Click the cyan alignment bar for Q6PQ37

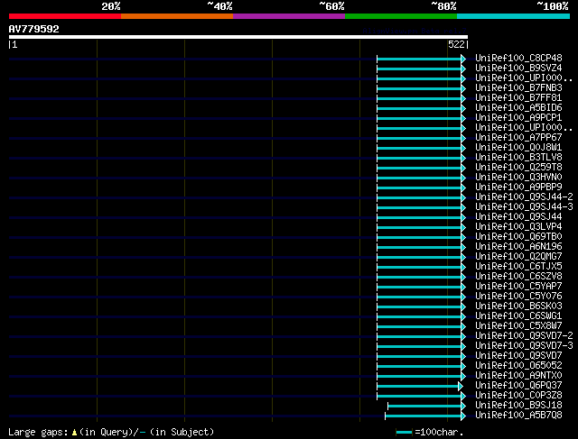[417, 387]
